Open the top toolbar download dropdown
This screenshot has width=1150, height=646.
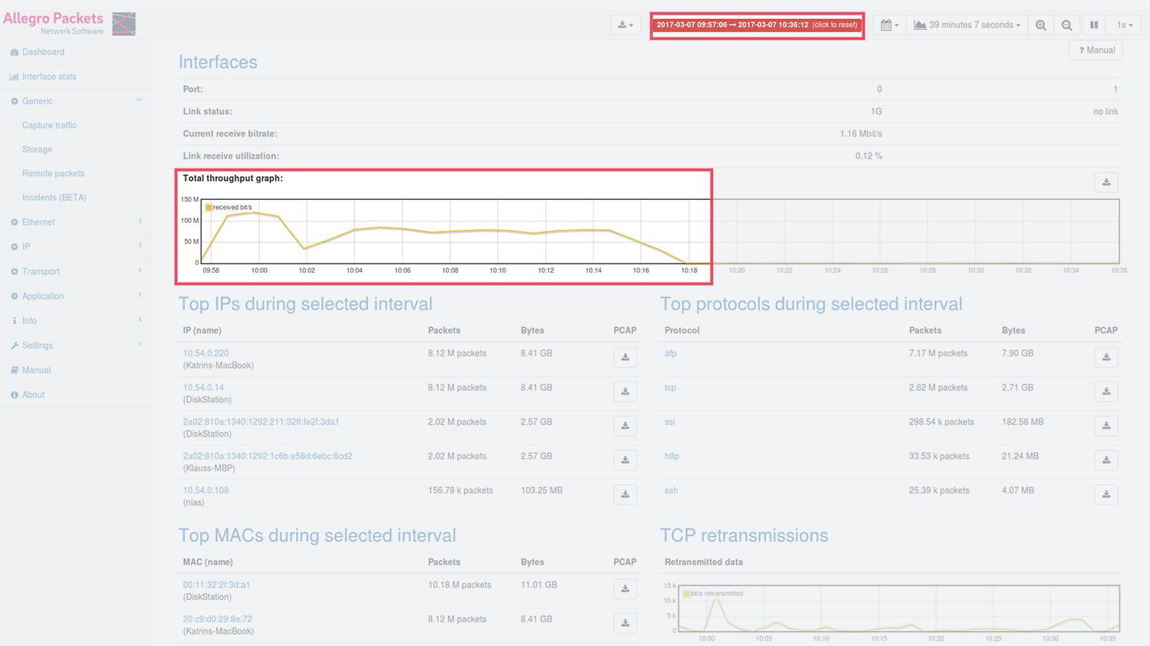[x=626, y=25]
